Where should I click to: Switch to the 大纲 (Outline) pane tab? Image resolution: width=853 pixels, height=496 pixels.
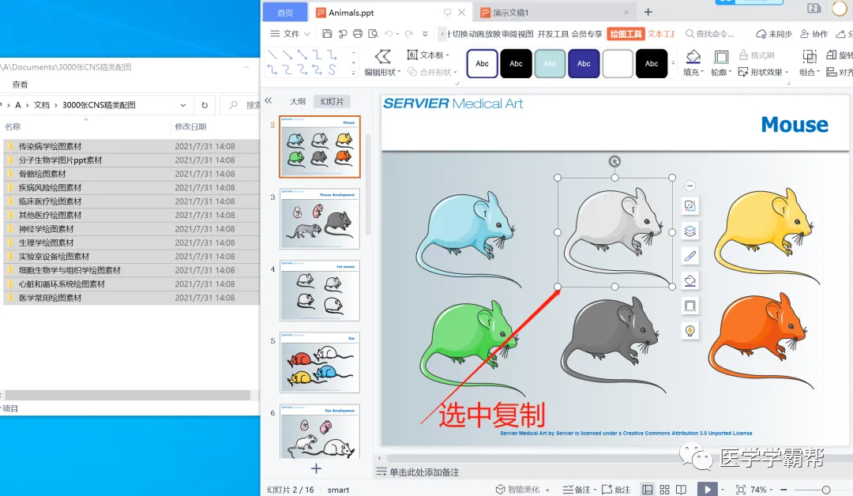coord(298,101)
